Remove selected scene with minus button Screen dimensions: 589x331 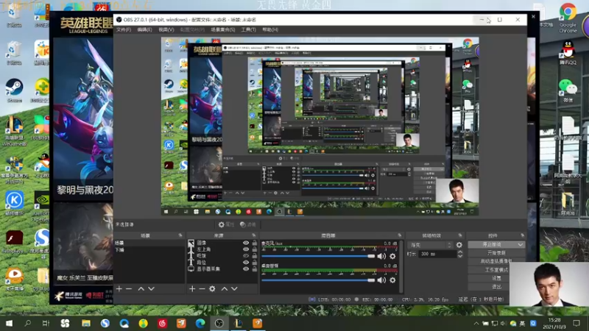coord(129,288)
